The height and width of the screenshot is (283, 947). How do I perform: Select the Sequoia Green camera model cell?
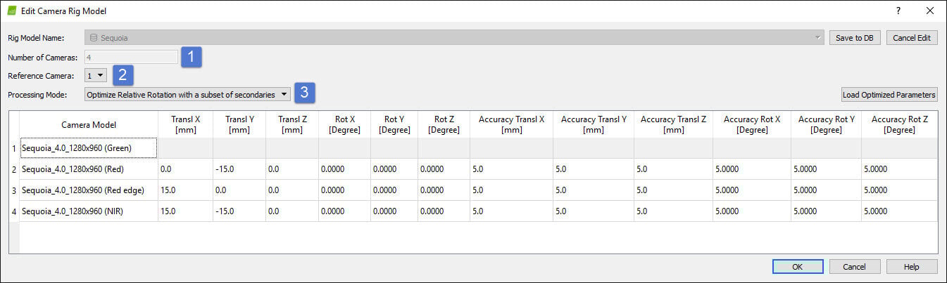[x=88, y=148]
